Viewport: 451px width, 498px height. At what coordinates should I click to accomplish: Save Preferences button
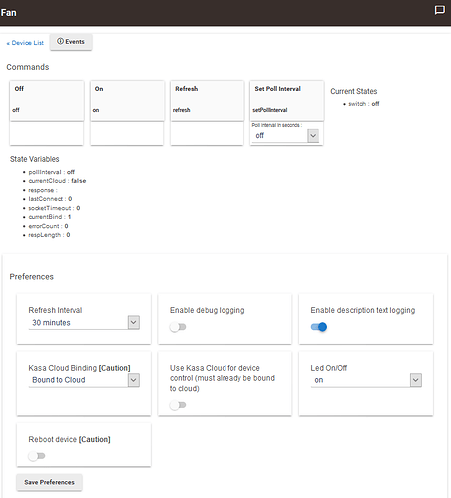49,482
